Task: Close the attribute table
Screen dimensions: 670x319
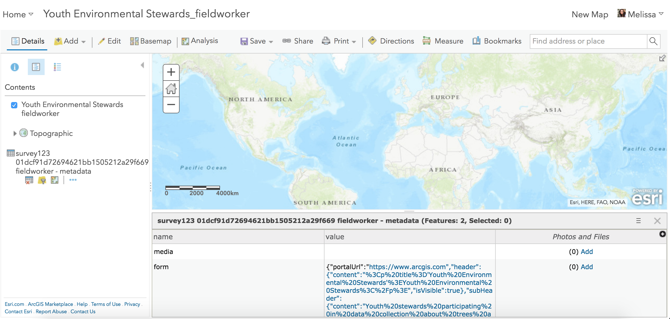Action: (x=657, y=221)
